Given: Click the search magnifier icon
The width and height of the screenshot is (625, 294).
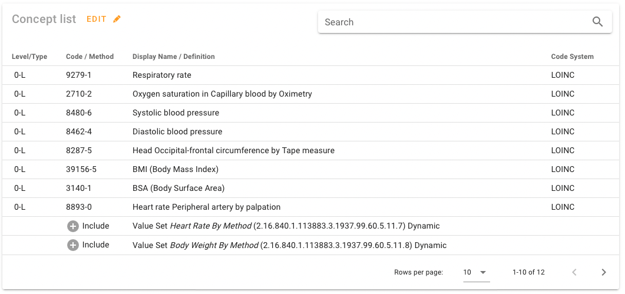Looking at the screenshot, I should click(x=597, y=22).
